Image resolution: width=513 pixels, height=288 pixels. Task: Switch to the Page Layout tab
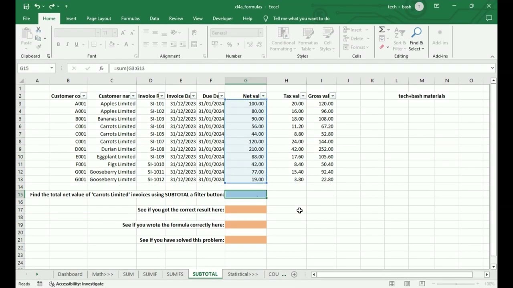(x=99, y=18)
